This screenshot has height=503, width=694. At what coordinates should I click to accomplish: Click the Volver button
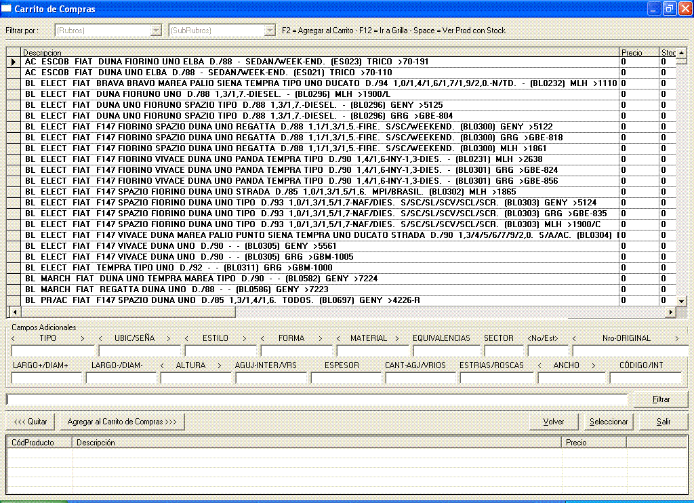click(x=554, y=422)
